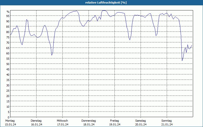Screen dimensions: 203x127
Task: Click the '%' unit label on y-axis
Action: [x=8, y=12]
